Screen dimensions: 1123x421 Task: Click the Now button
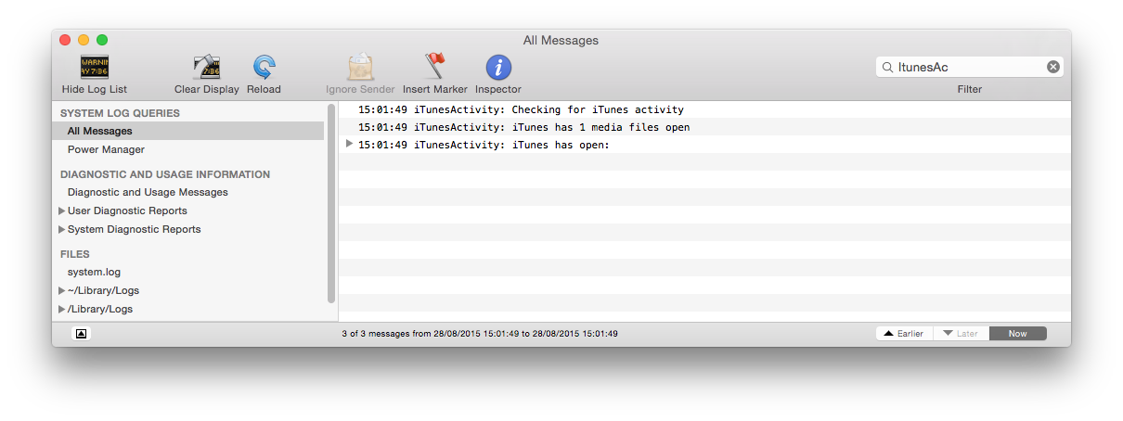1018,334
